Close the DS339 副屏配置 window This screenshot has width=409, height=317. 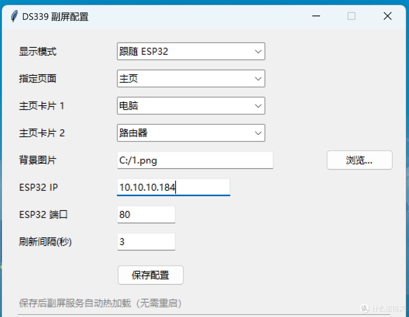[388, 16]
